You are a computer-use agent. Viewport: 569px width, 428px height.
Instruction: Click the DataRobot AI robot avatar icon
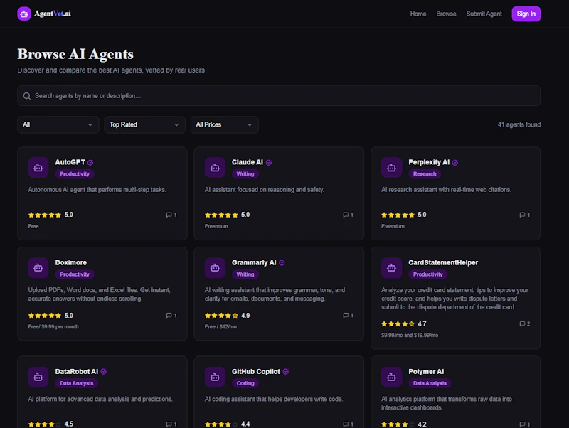pos(38,377)
